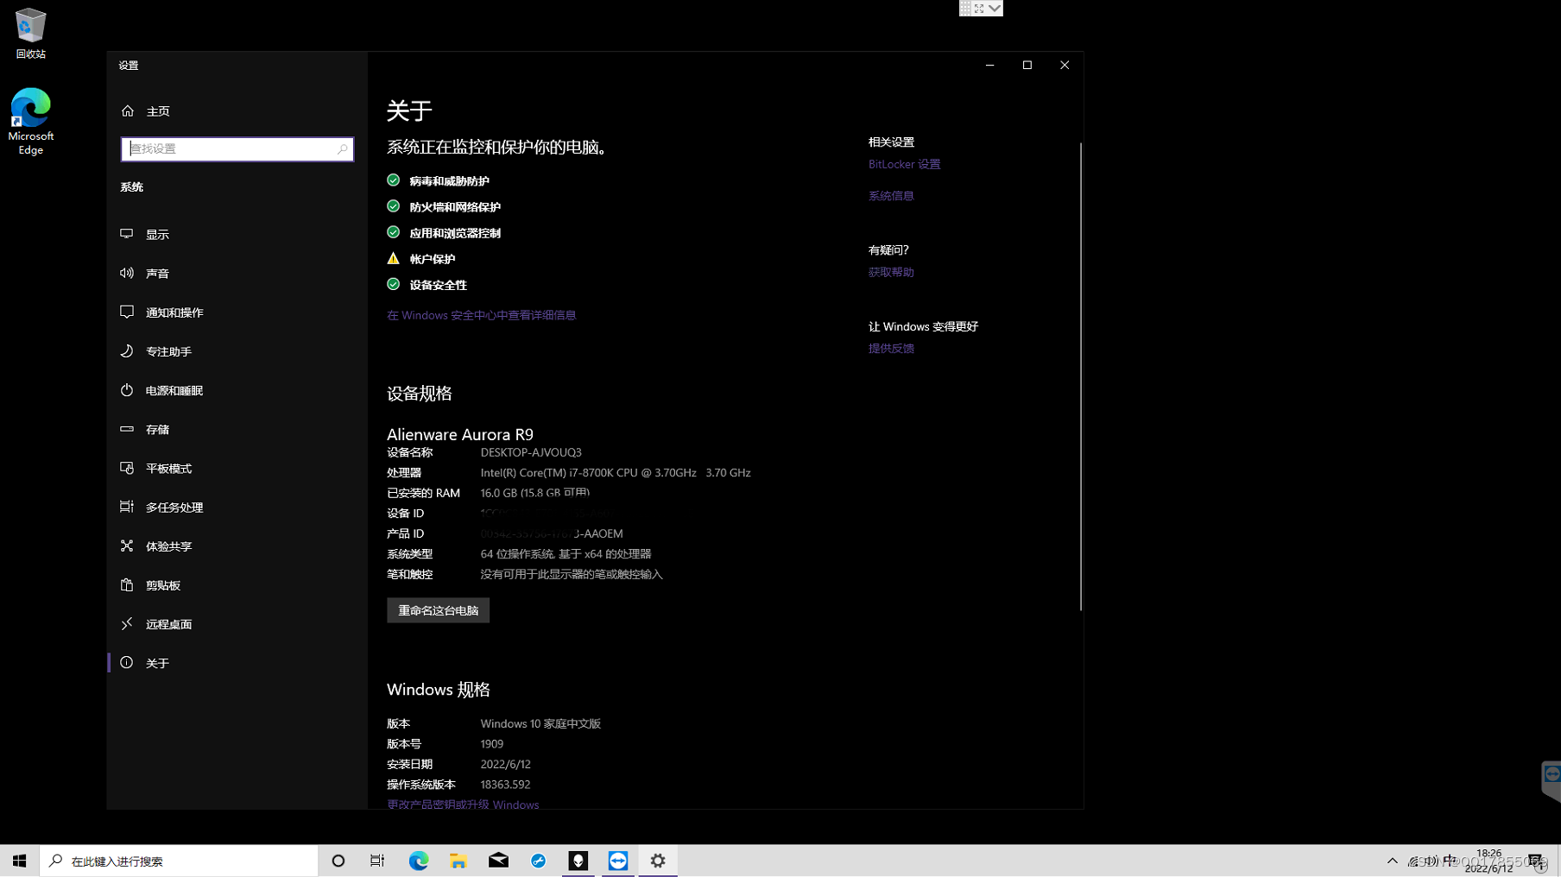The image size is (1561, 877).
Task: Open Task View on taskbar
Action: tap(377, 861)
